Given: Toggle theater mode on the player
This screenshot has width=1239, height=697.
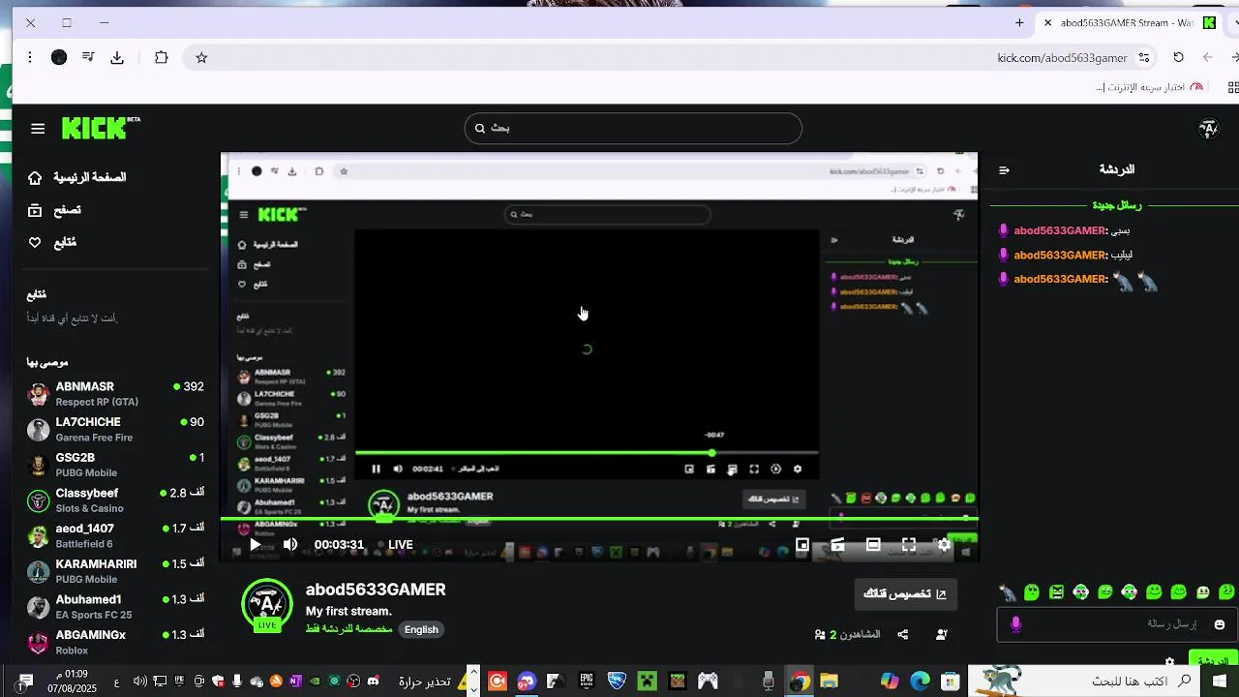Looking at the screenshot, I should (x=873, y=545).
